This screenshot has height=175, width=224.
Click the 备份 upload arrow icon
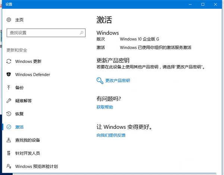coord(9,87)
